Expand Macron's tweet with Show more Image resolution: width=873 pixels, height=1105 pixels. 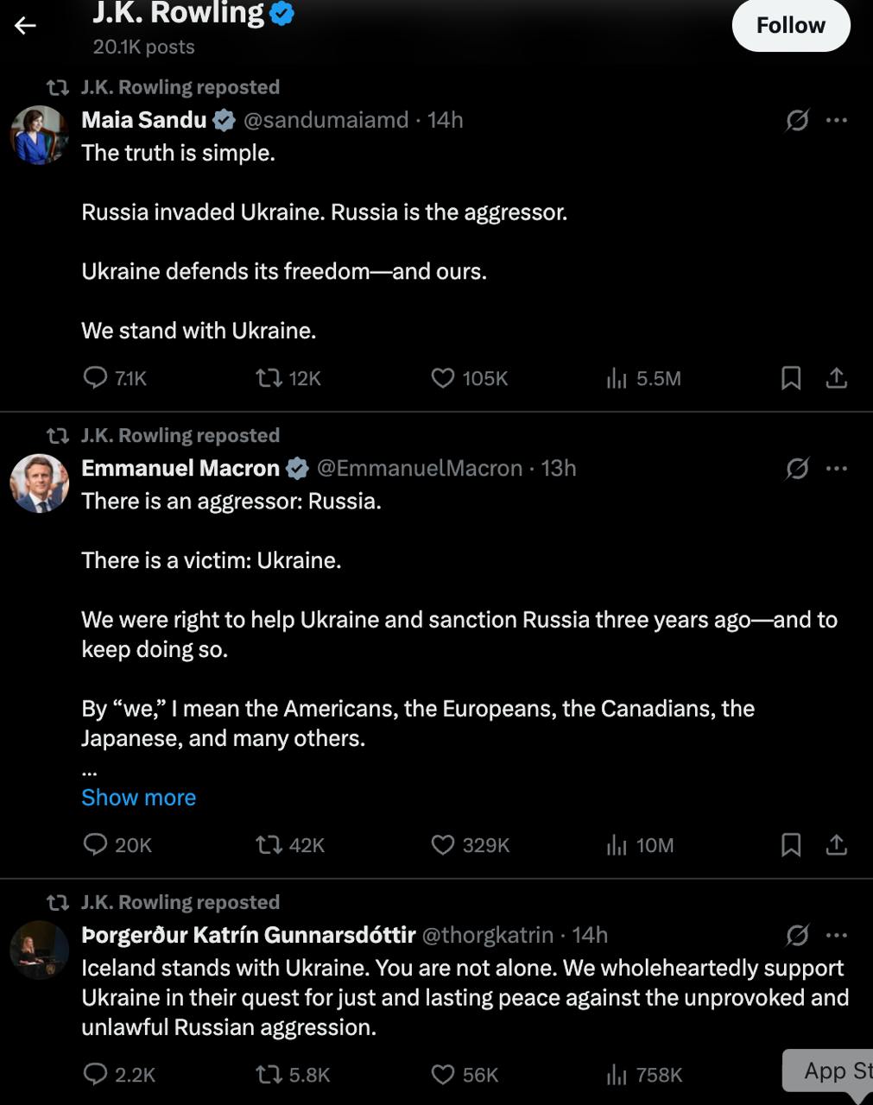138,797
